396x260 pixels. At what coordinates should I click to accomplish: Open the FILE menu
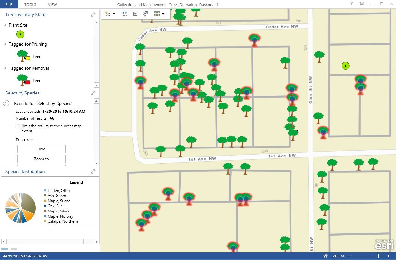pos(9,4)
